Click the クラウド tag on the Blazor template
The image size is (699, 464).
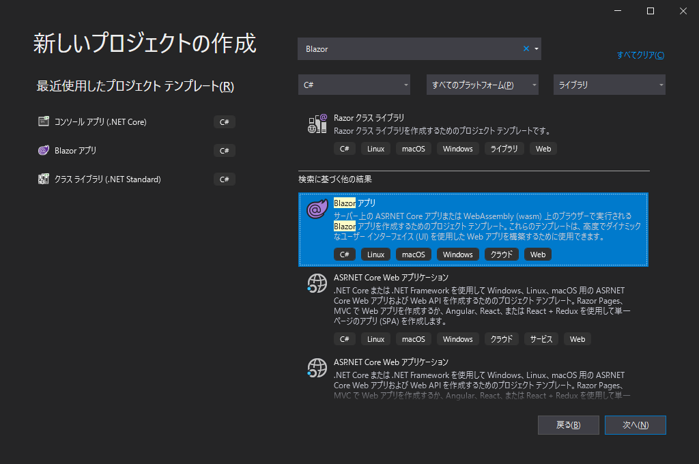point(501,254)
